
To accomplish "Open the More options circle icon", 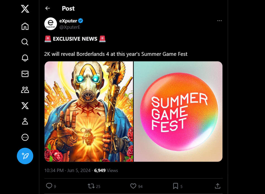I will coord(25,137).
